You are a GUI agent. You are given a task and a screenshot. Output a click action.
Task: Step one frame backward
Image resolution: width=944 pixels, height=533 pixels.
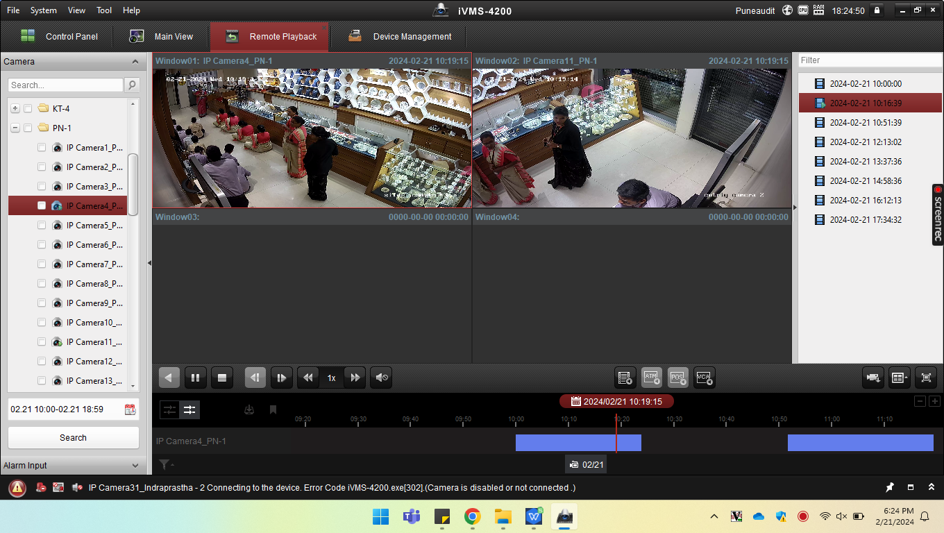coord(255,378)
